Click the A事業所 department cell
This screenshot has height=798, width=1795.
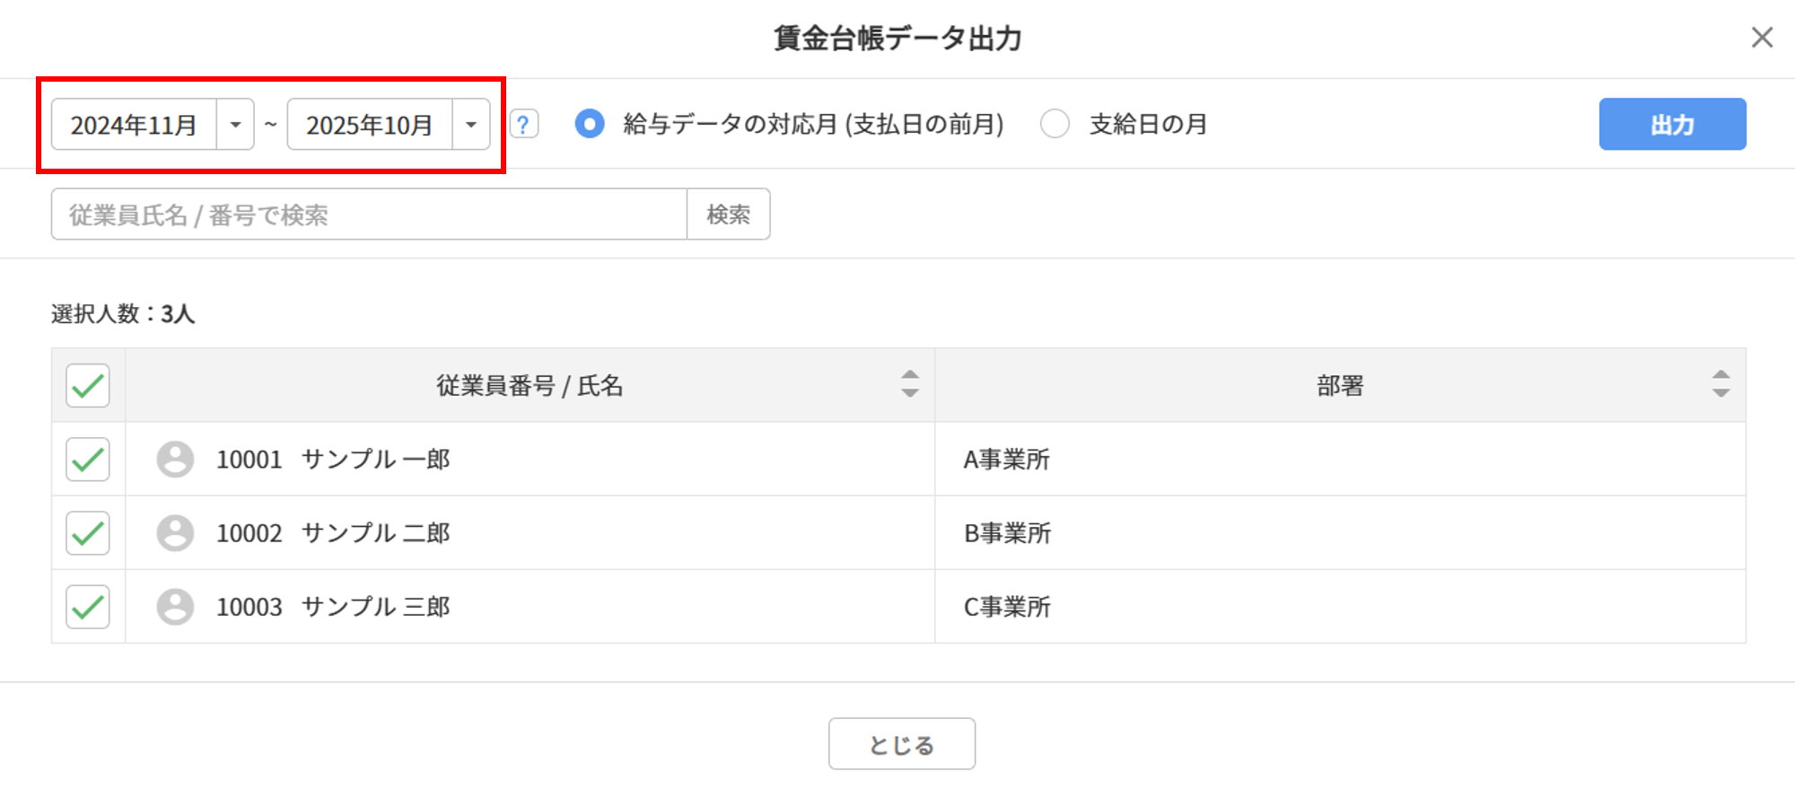[x=1007, y=460]
